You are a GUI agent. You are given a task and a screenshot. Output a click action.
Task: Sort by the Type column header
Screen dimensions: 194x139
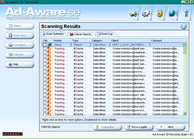tap(81, 41)
